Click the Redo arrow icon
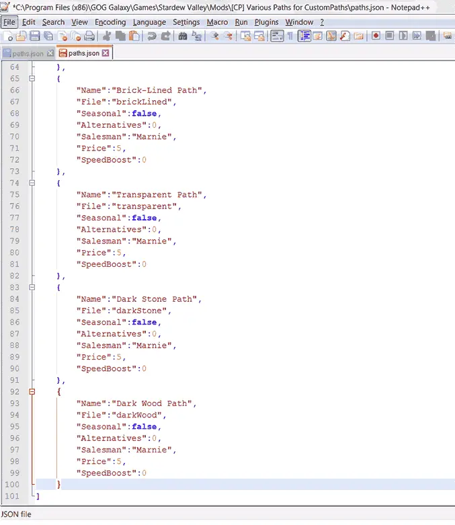Image resolution: width=455 pixels, height=525 pixels. 165,36
